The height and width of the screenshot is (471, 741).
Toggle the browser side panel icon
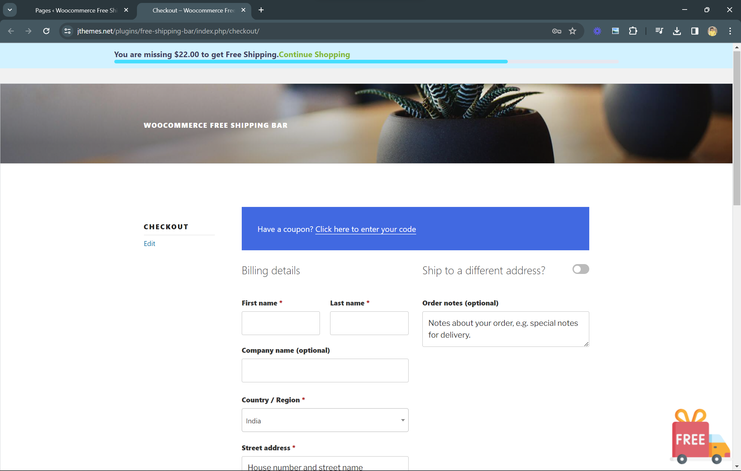(694, 31)
